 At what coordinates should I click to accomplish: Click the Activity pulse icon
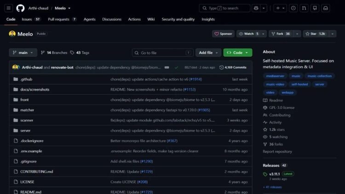265,122
